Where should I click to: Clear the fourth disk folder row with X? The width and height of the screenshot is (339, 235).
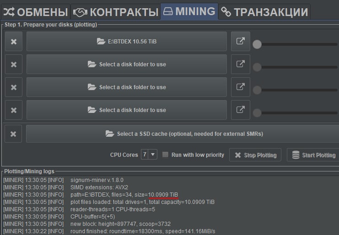coord(14,110)
